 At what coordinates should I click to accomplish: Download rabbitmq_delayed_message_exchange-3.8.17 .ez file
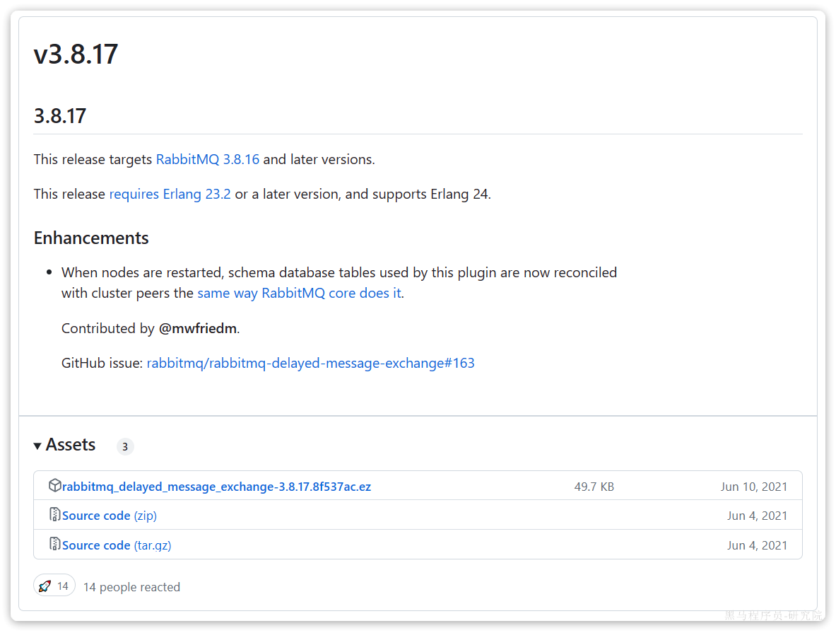(216, 487)
